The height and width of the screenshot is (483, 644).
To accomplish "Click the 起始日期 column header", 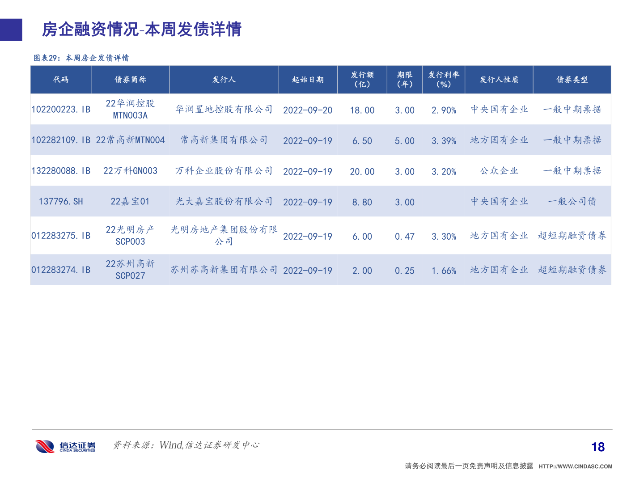I will click(308, 80).
